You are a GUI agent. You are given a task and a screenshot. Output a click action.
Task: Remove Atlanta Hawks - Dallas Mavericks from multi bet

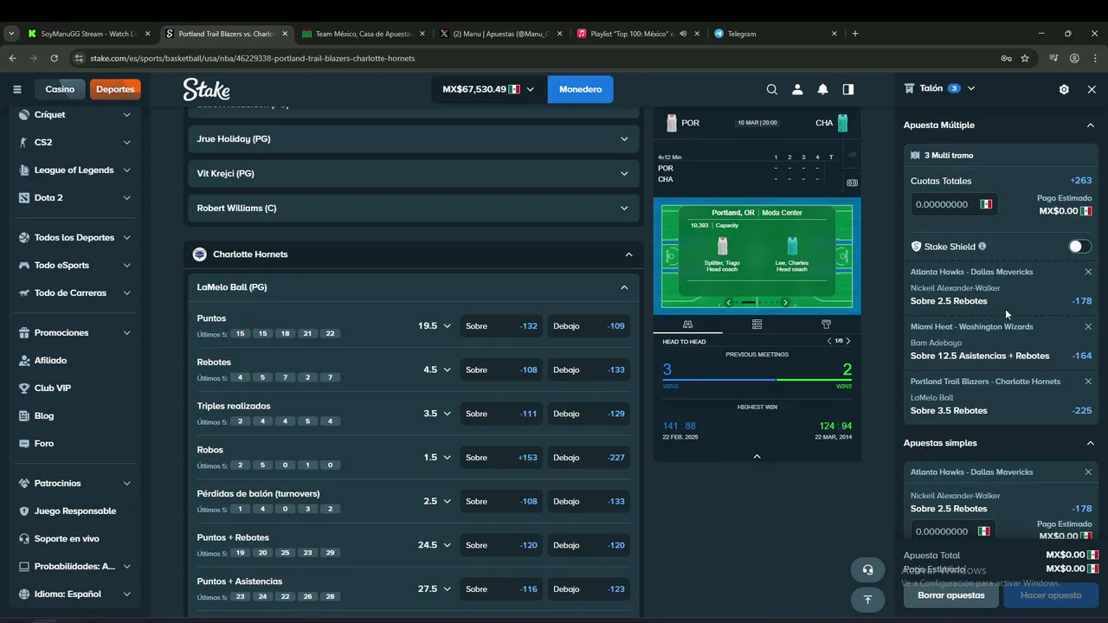(1088, 272)
